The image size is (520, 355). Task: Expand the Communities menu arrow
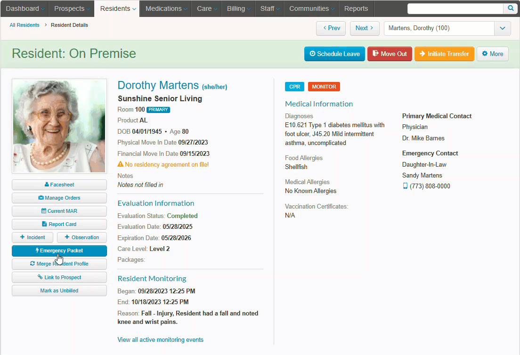click(333, 9)
